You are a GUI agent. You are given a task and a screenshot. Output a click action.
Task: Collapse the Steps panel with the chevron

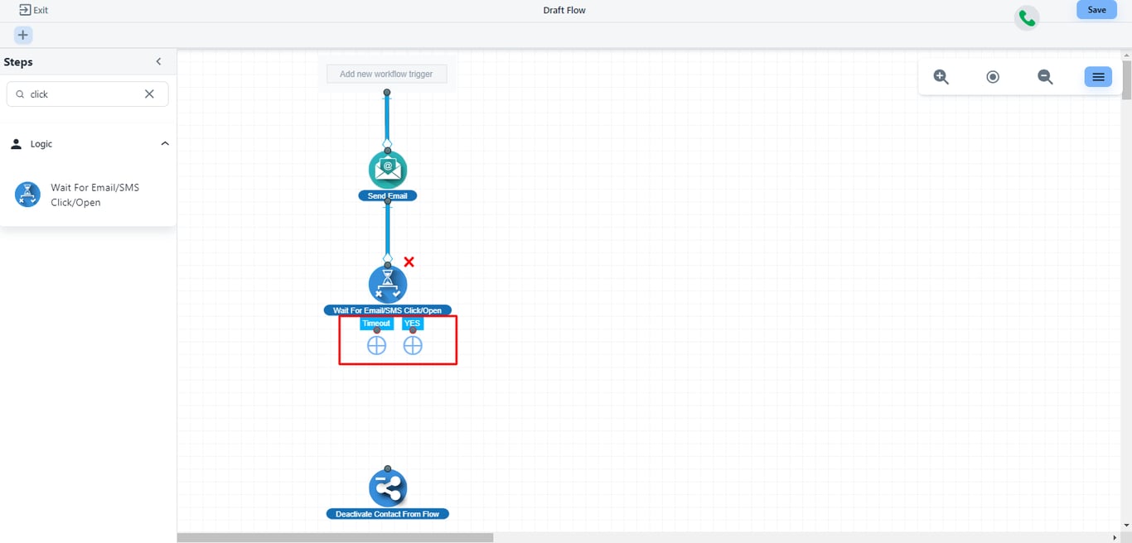point(159,61)
